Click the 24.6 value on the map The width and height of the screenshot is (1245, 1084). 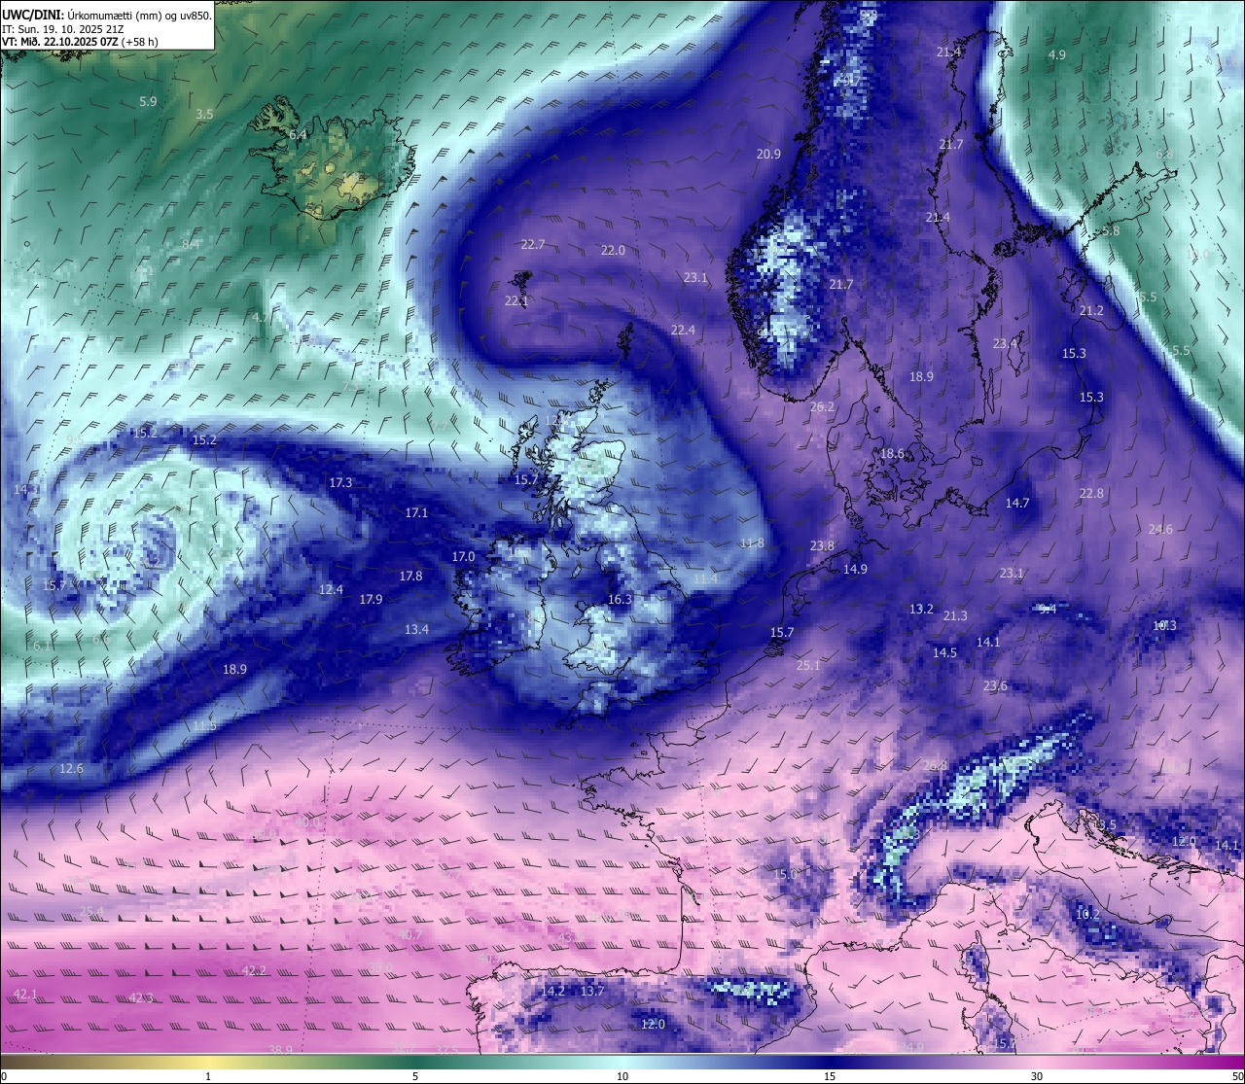pos(1160,529)
